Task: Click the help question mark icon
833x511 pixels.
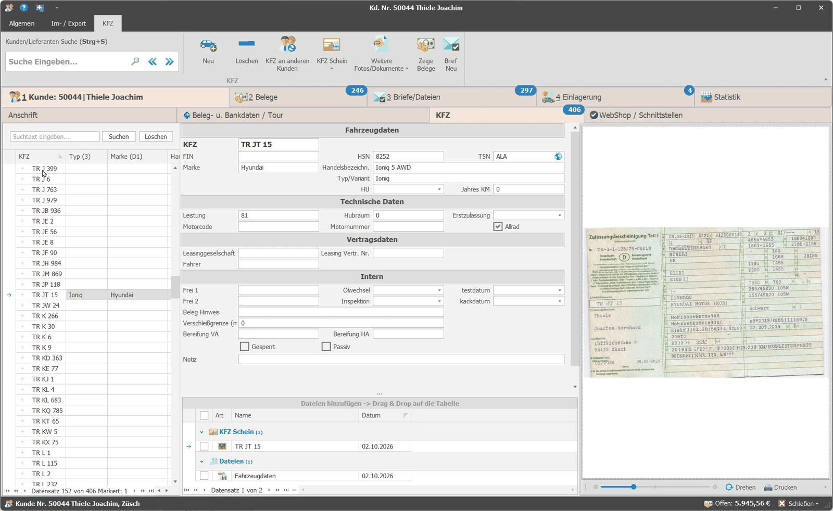Action: coord(24,8)
